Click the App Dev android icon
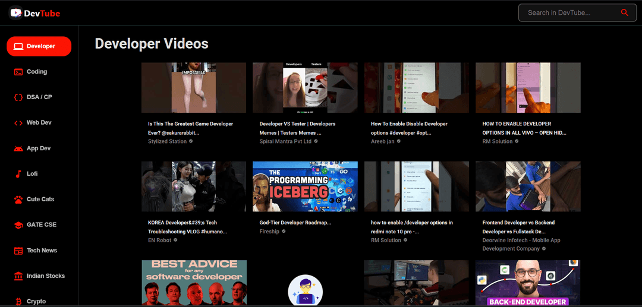This screenshot has height=307, width=642. pyautogui.click(x=18, y=148)
